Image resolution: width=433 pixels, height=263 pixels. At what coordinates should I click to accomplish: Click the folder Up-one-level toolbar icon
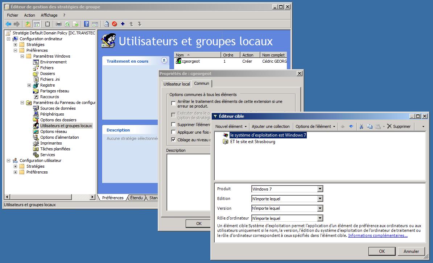pos(28,24)
